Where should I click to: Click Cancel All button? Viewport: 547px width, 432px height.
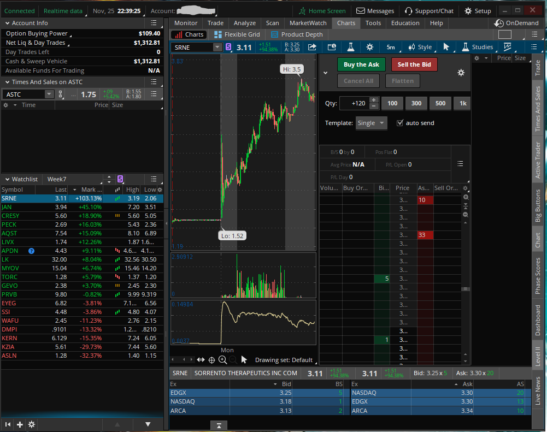tap(358, 81)
